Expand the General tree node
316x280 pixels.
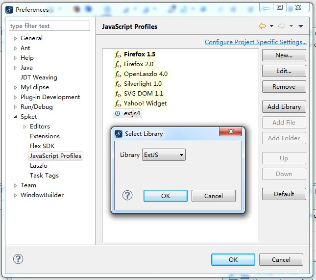[15, 38]
